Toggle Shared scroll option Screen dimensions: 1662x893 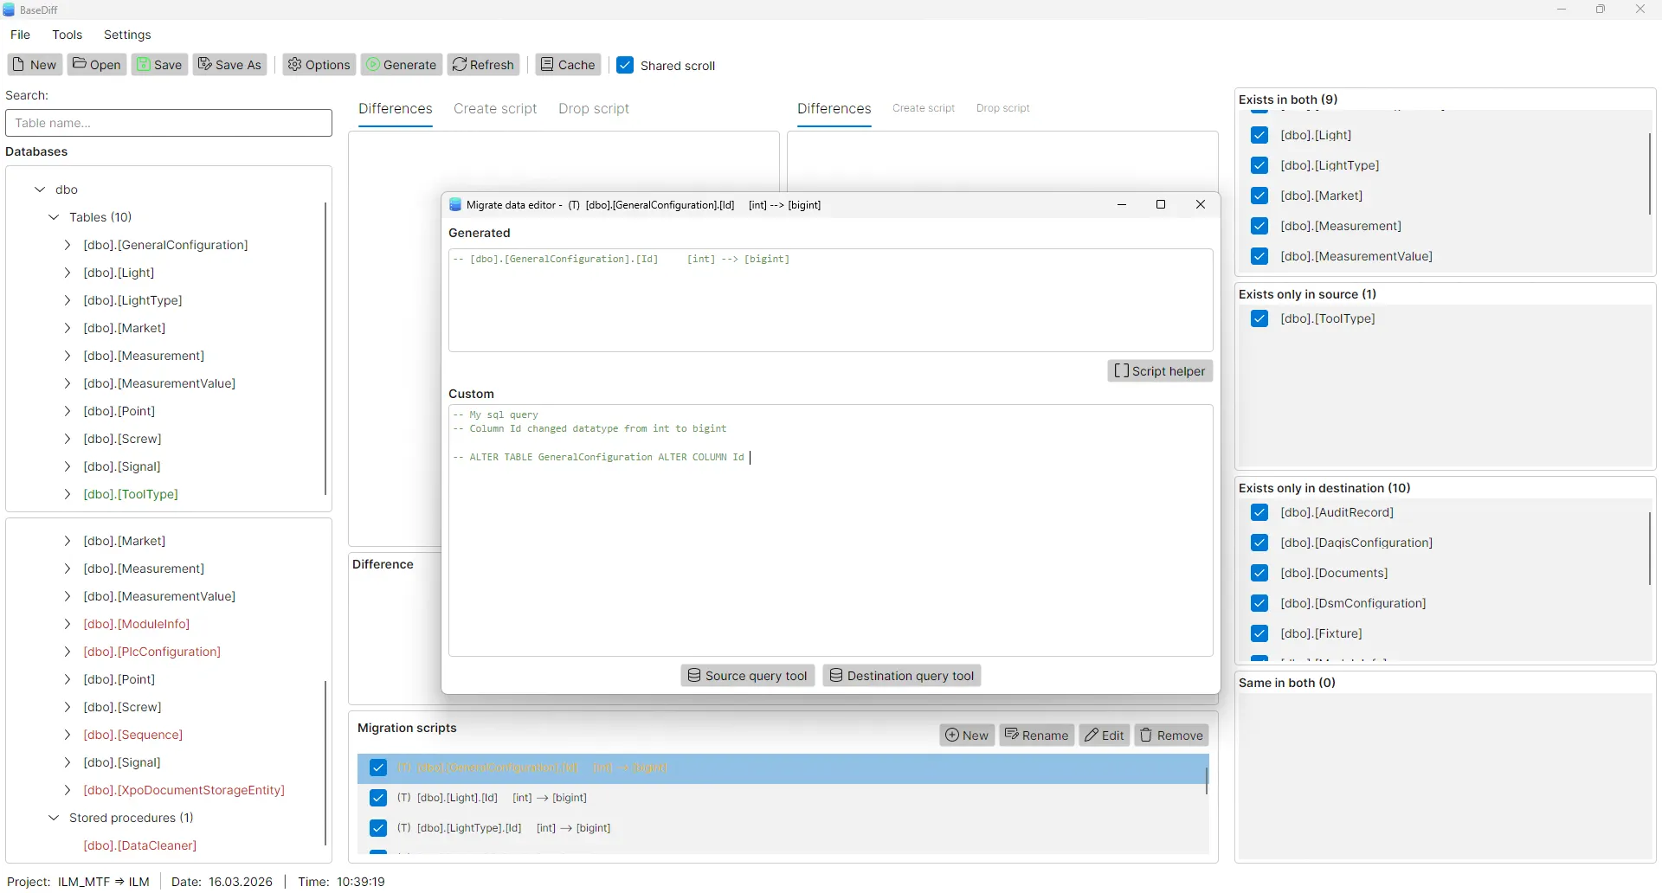626,65
